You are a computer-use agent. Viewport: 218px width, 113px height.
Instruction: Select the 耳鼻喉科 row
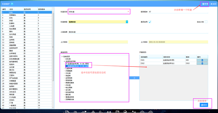coord(27,15)
